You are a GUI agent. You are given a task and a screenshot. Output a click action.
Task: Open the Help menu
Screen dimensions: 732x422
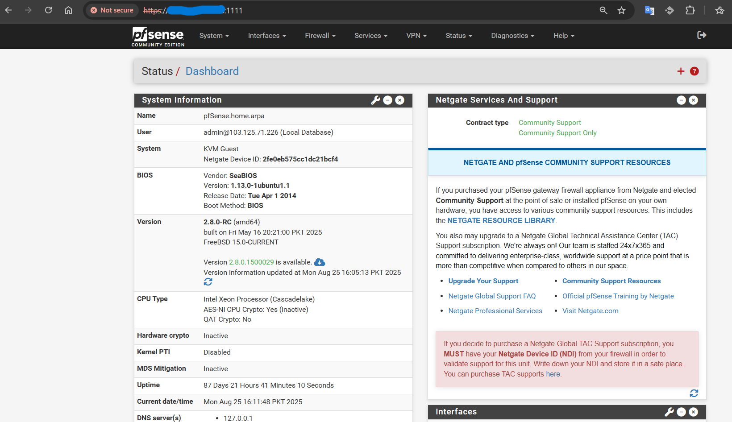click(563, 35)
